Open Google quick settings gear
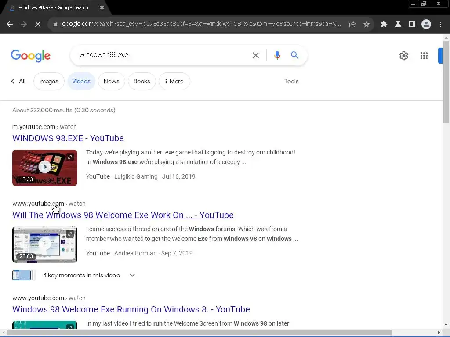 coord(403,56)
